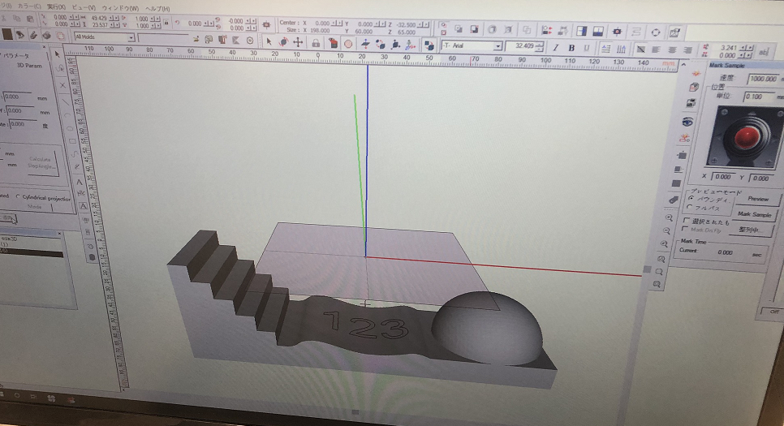Click the Mode button in 3D Param panel
Viewport: 784px width, 426px height.
(35, 206)
